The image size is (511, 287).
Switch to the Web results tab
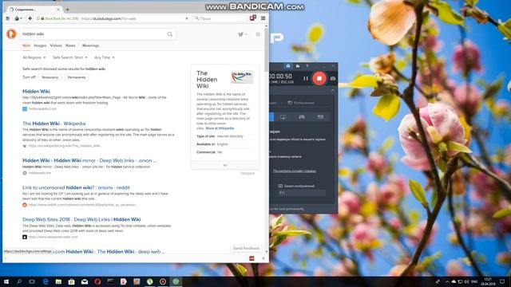point(26,45)
